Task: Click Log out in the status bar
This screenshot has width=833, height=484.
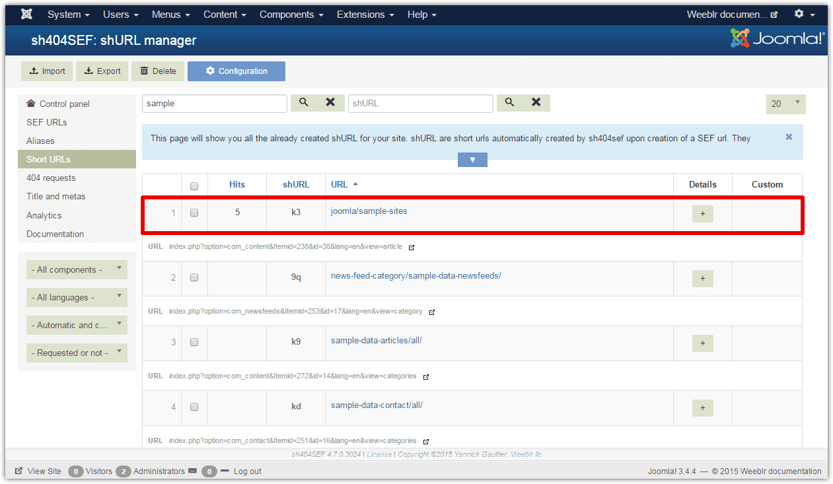Action: (x=247, y=471)
